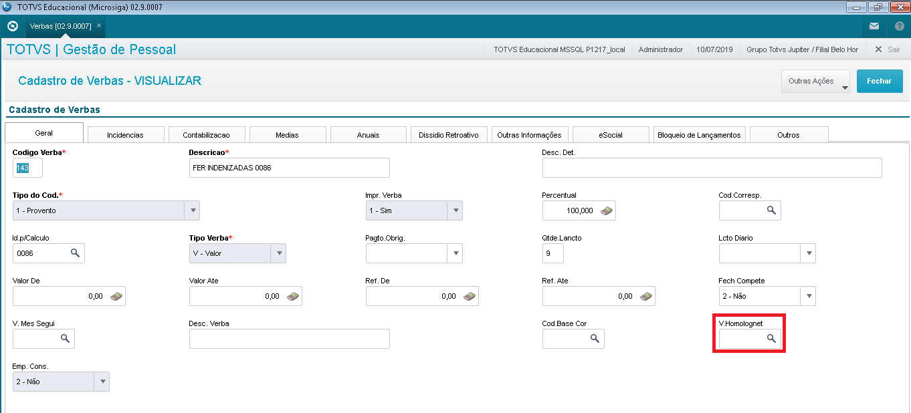Open calculator icon in Ref. Ate
The image size is (911, 413).
click(x=646, y=296)
